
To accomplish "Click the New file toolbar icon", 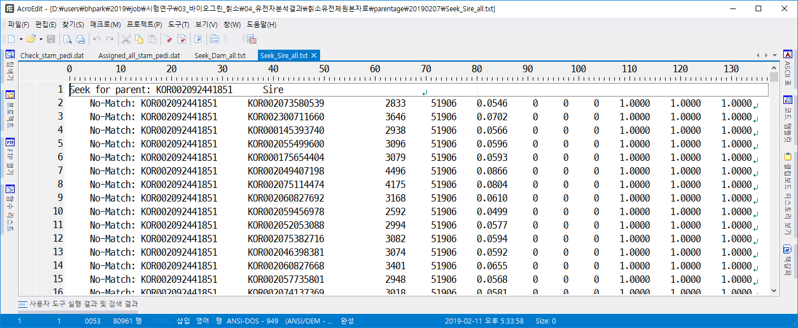I will (11, 39).
